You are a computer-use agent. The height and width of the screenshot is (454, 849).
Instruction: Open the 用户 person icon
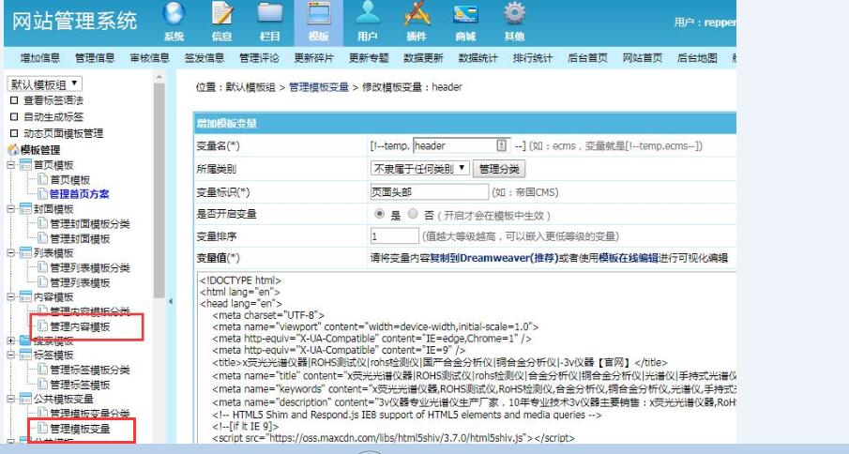point(368,14)
